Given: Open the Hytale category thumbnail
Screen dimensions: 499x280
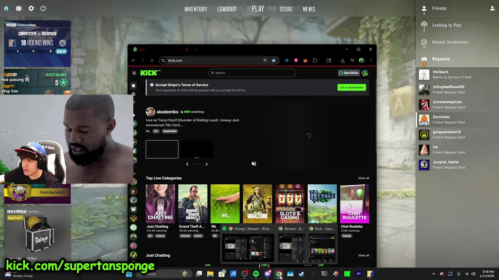Looking at the screenshot, I should pyautogui.click(x=322, y=204).
